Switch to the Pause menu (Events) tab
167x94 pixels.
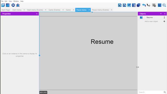coord(100,10)
